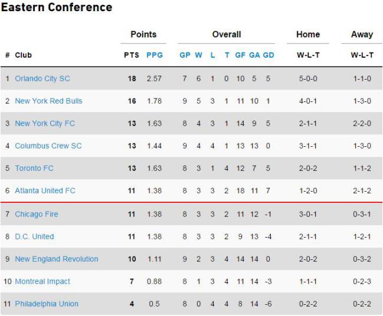383x316 pixels.
Task: Sort table by GP column header
Action: click(185, 55)
